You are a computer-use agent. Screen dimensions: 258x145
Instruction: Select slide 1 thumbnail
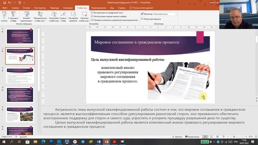pyautogui.click(x=20, y=36)
